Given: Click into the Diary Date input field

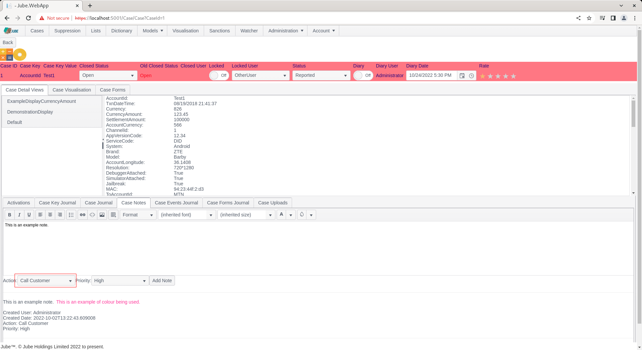Looking at the screenshot, I should click(x=432, y=75).
